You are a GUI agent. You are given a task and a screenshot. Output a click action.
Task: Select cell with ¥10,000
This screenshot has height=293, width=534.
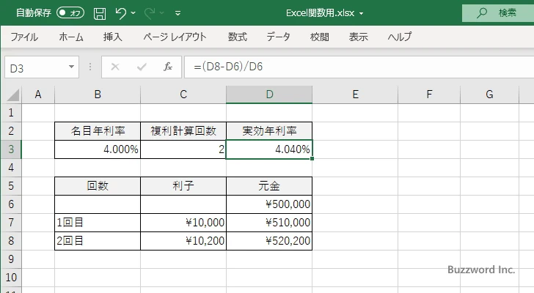pyautogui.click(x=183, y=223)
